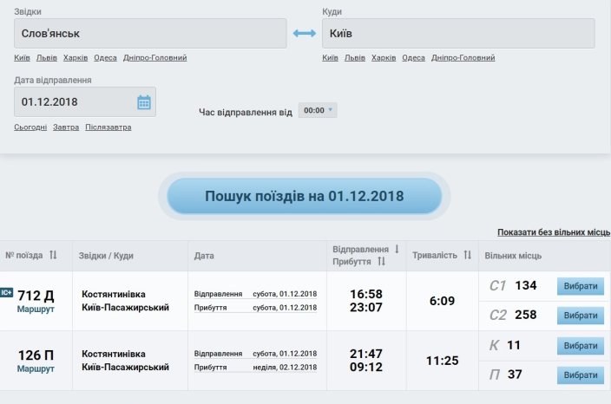The width and height of the screenshot is (611, 404).
Task: Click the Тривалість column header
Action: pos(435,256)
